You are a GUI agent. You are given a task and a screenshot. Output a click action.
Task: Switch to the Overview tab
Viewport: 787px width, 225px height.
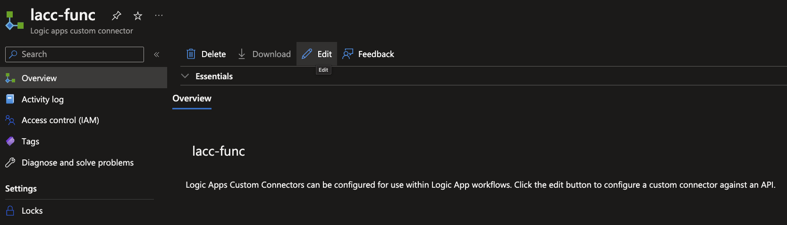point(192,99)
